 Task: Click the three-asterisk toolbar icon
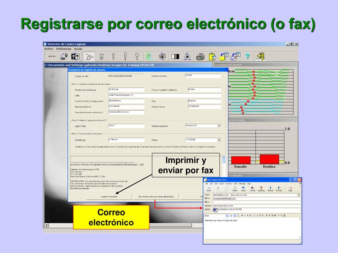[51, 57]
